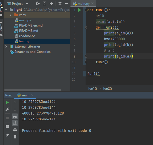Expand the venv folder
Viewport: 153px width, 145px height.
(x=11, y=15)
